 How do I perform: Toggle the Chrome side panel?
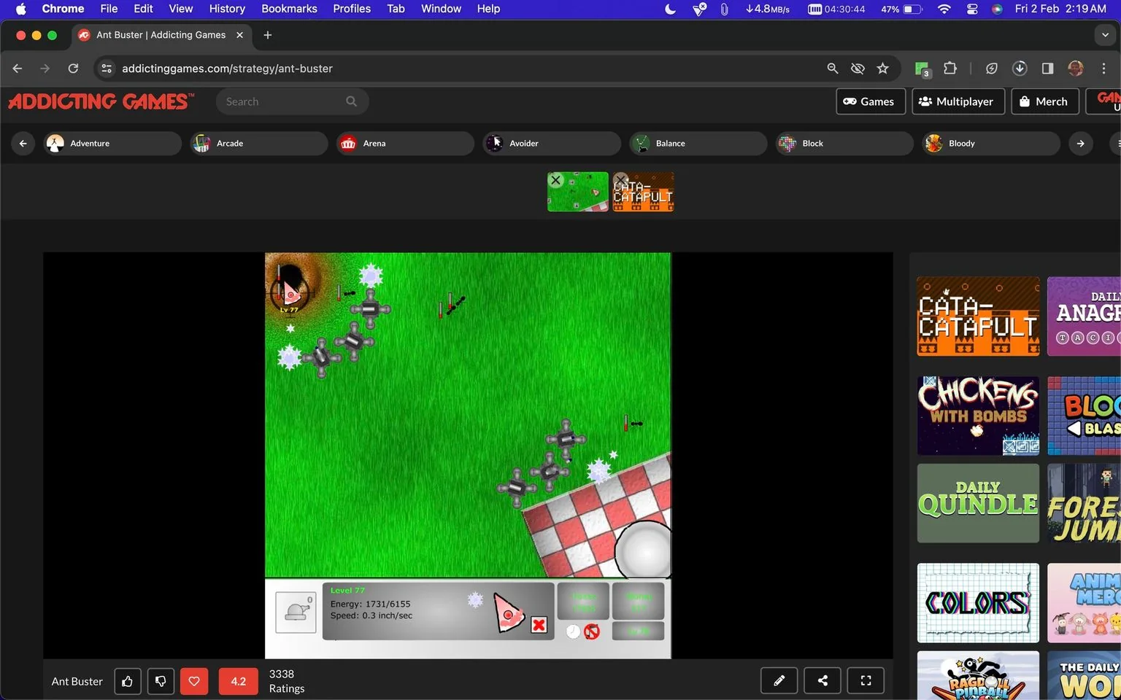[x=1047, y=69]
